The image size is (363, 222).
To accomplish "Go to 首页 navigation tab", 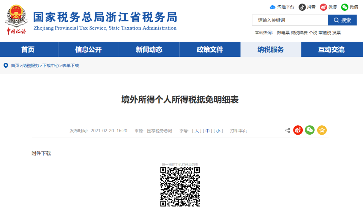I will [x=28, y=49].
